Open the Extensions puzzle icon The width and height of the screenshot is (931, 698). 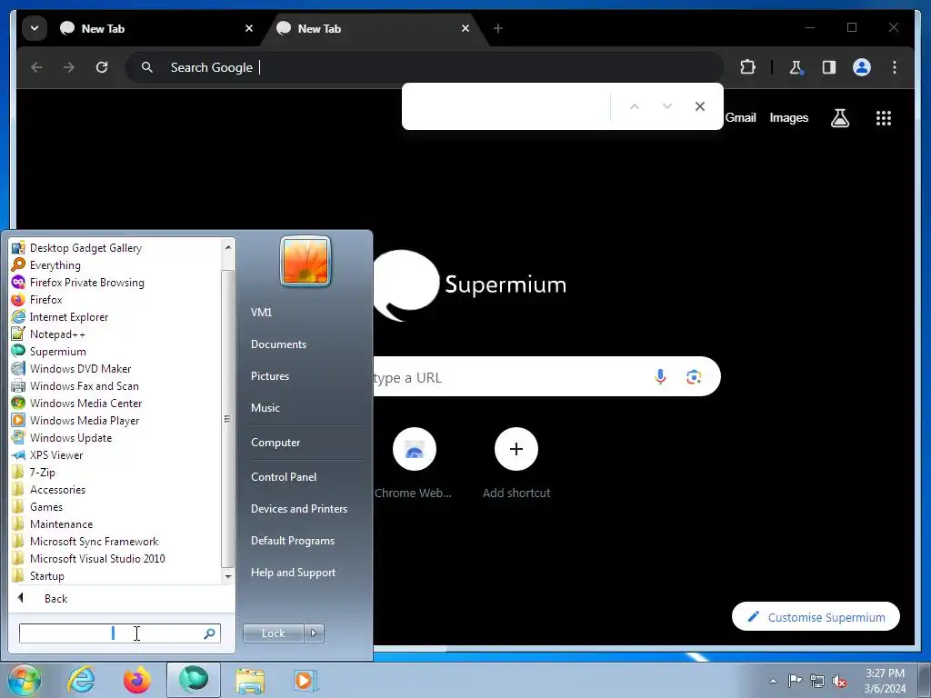tap(747, 67)
